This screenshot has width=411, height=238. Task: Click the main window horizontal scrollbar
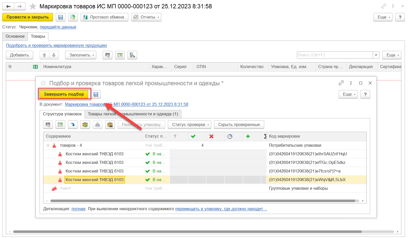(x=188, y=232)
